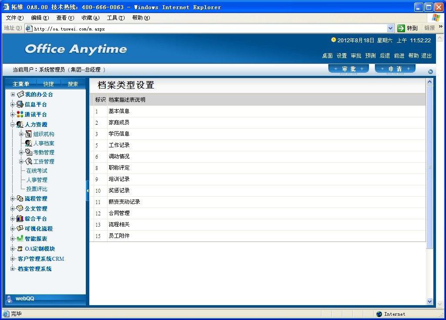446x320 pixels.
Task: Open 人事档案 in the sidebar tree
Action: (x=44, y=143)
